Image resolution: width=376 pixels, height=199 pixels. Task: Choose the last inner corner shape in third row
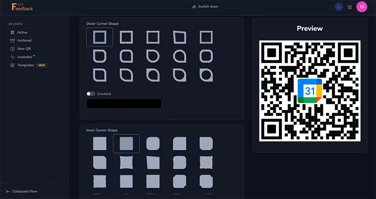[x=206, y=182]
